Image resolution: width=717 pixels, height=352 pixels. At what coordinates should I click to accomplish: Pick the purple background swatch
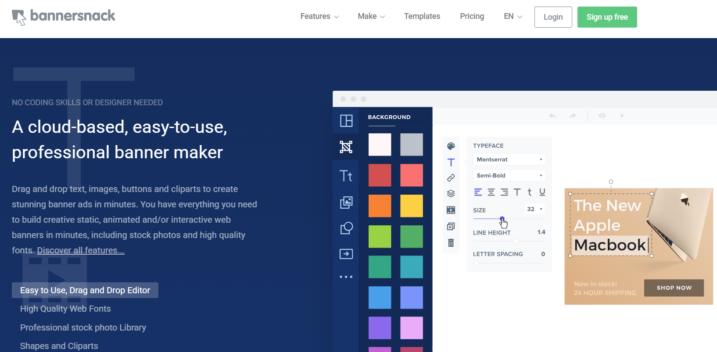380,328
